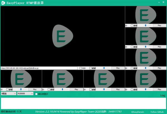Select the second bottom-row video pane

tap(63, 79)
